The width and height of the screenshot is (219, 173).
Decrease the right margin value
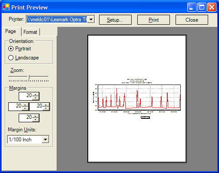46,108
